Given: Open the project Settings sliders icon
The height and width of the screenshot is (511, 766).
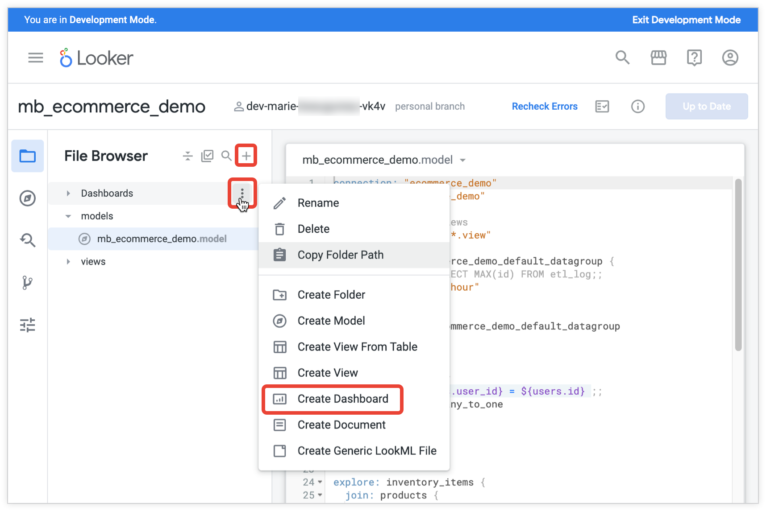Looking at the screenshot, I should pyautogui.click(x=28, y=325).
